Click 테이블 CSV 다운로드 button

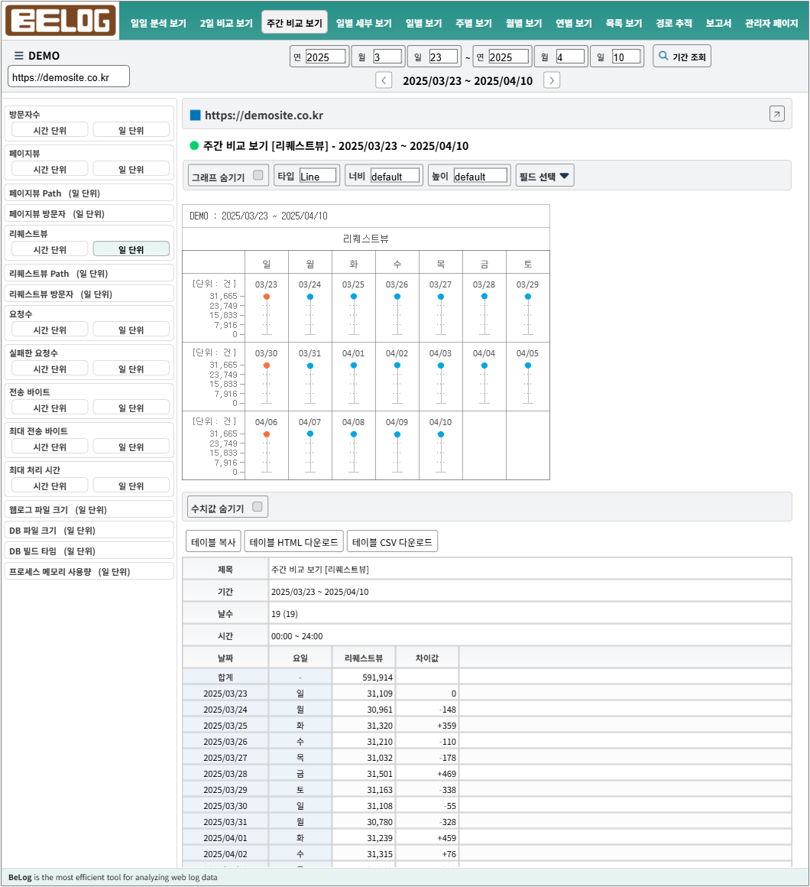392,542
